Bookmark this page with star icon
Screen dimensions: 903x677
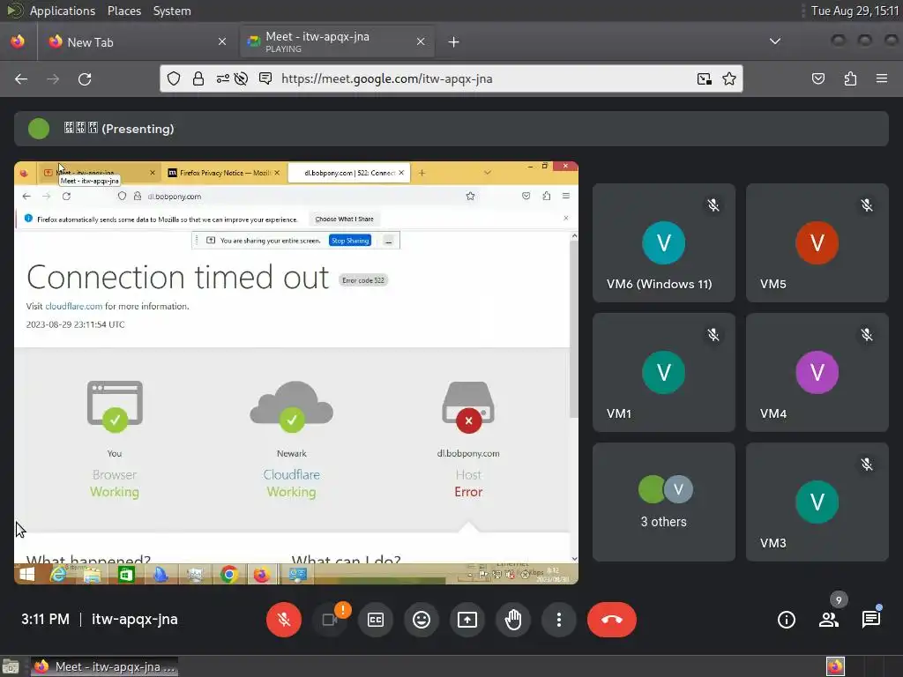[729, 78]
